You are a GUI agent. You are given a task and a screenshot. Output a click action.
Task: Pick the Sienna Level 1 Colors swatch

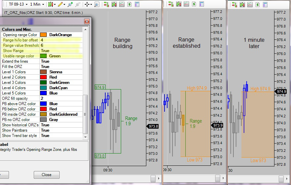click(x=43, y=72)
